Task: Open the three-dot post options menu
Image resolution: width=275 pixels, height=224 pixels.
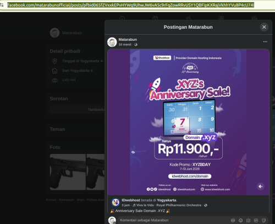Action: click(265, 42)
